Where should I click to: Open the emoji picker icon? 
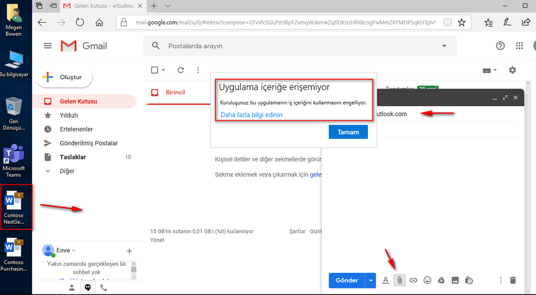[x=427, y=280]
